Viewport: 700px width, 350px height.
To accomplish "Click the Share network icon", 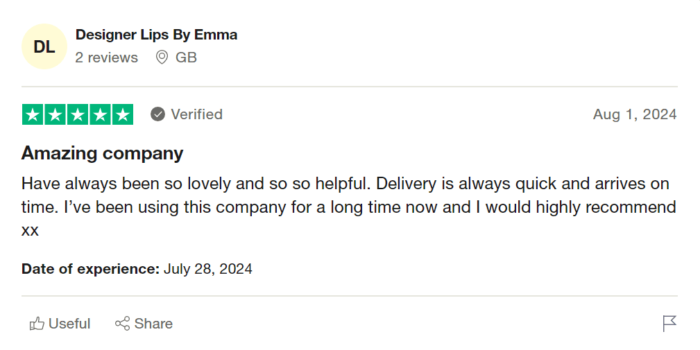I will click(x=123, y=324).
